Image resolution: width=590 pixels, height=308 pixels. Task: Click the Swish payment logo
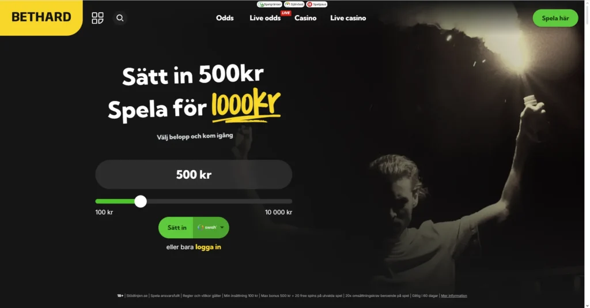click(x=207, y=227)
